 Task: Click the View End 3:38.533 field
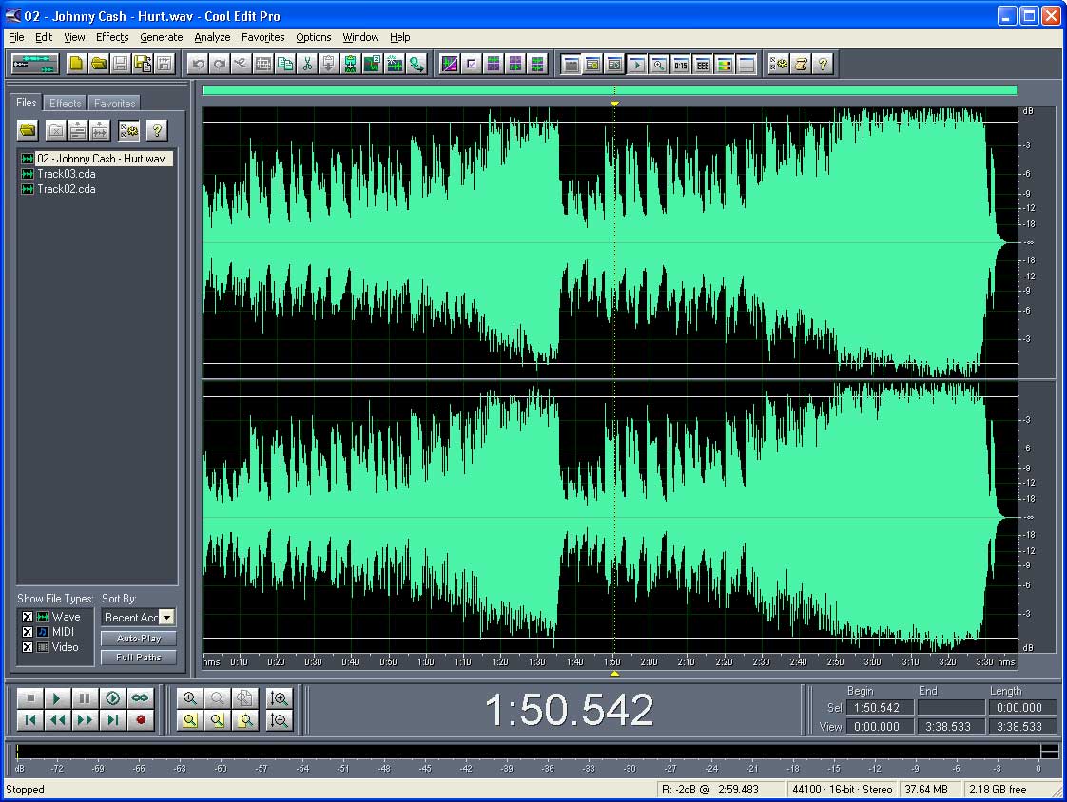coord(951,727)
